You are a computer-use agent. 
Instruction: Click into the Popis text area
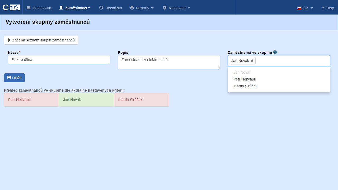(169, 62)
